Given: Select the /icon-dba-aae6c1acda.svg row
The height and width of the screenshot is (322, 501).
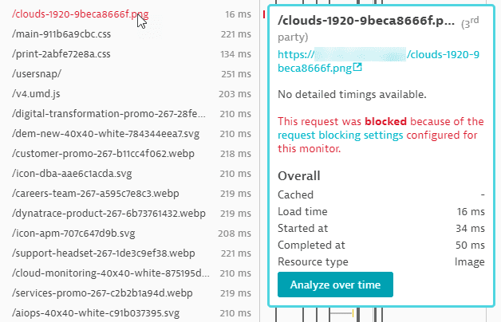Looking at the screenshot, I should tap(132, 174).
